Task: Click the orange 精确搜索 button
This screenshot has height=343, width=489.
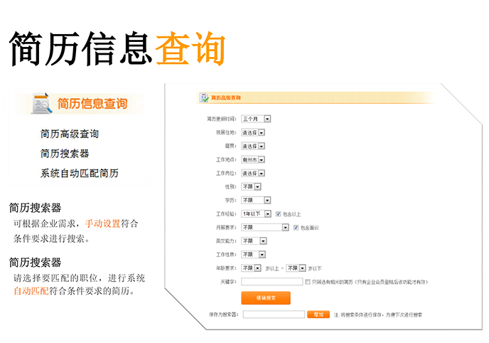Action: pos(267,297)
